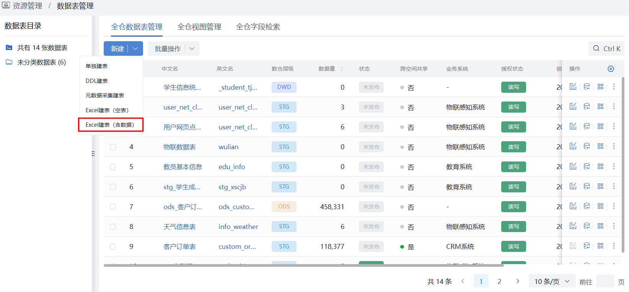The height and width of the screenshot is (292, 629).
Task: Click database import icon for 客户订单表 row
Action: (x=587, y=246)
